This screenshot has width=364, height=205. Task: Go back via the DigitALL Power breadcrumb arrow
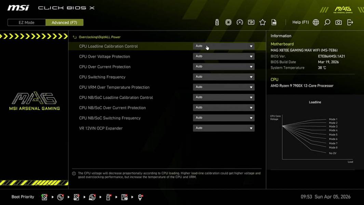click(x=75, y=37)
